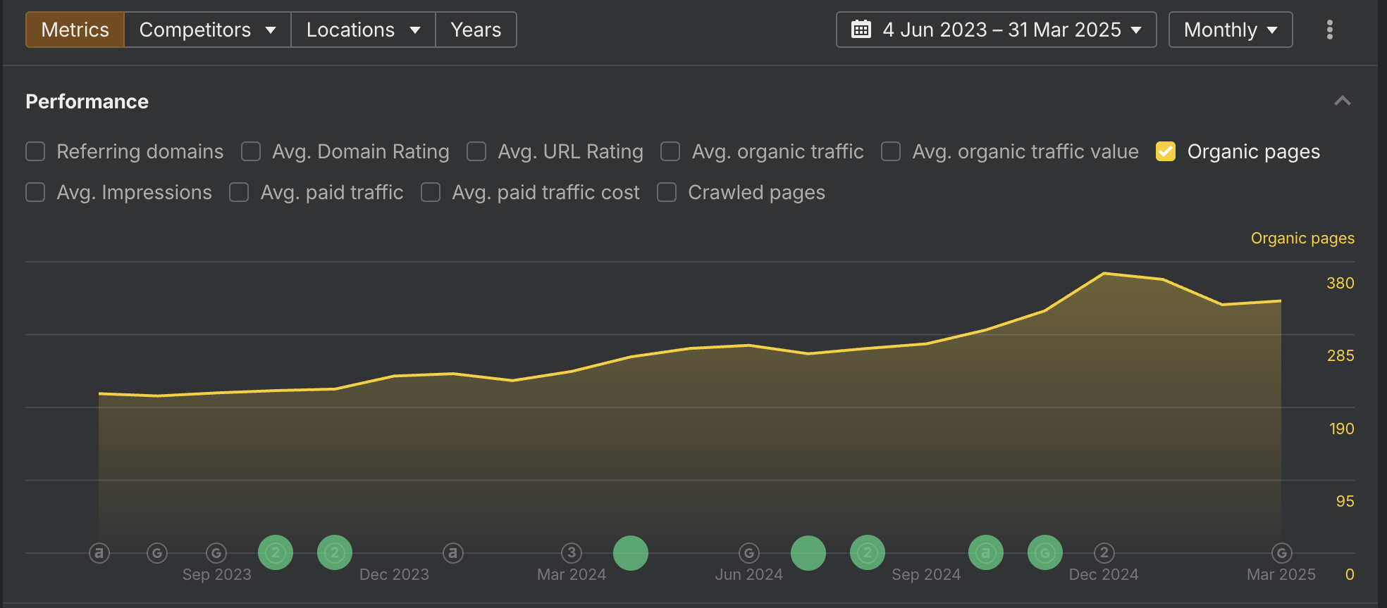Enable the Crawled pages checkbox
Viewport: 1387px width, 608px height.
click(667, 192)
